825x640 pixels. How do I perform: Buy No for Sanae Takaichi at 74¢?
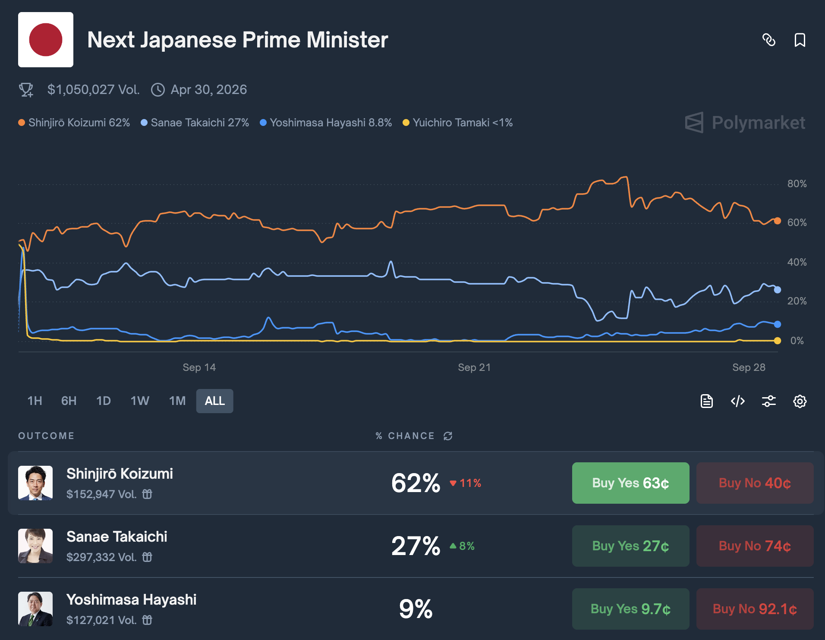755,546
